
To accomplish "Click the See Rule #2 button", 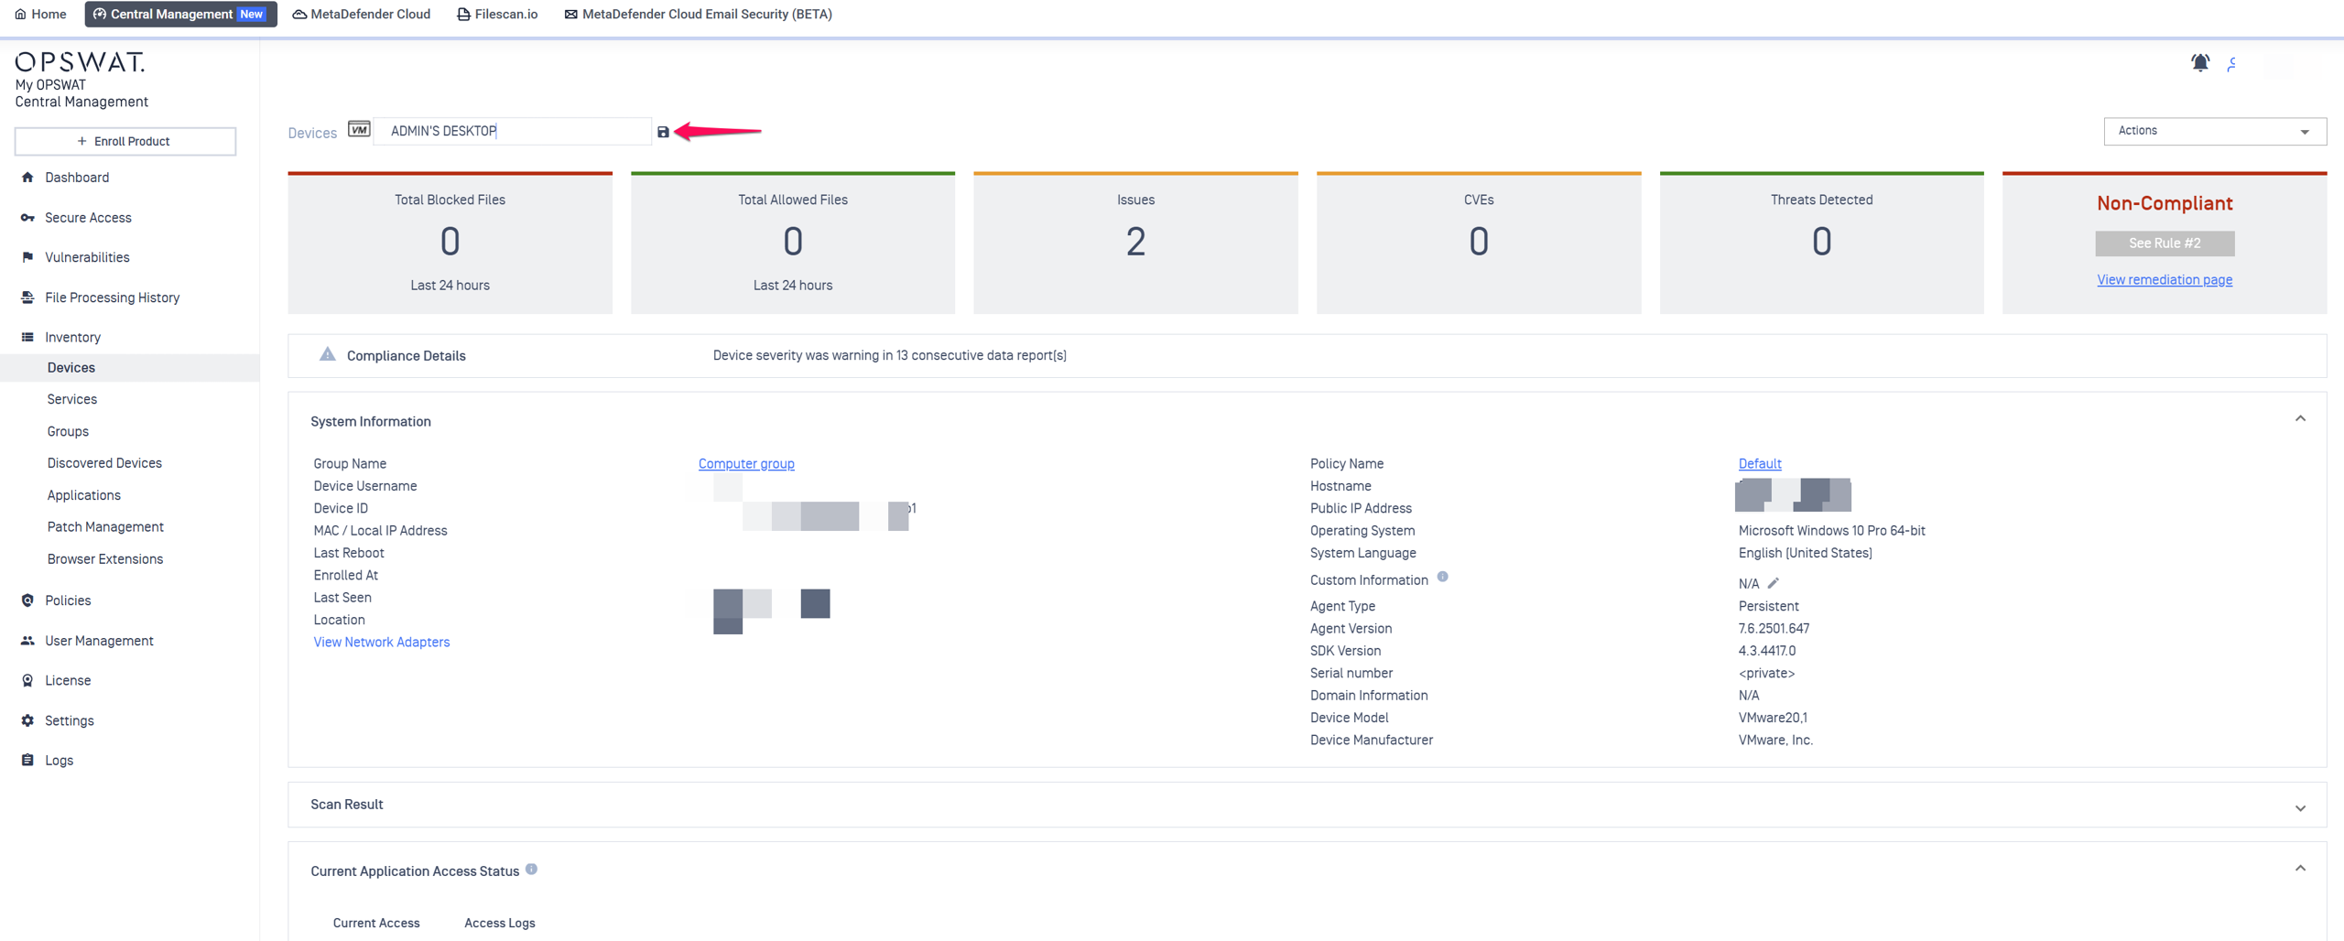I will (2164, 243).
